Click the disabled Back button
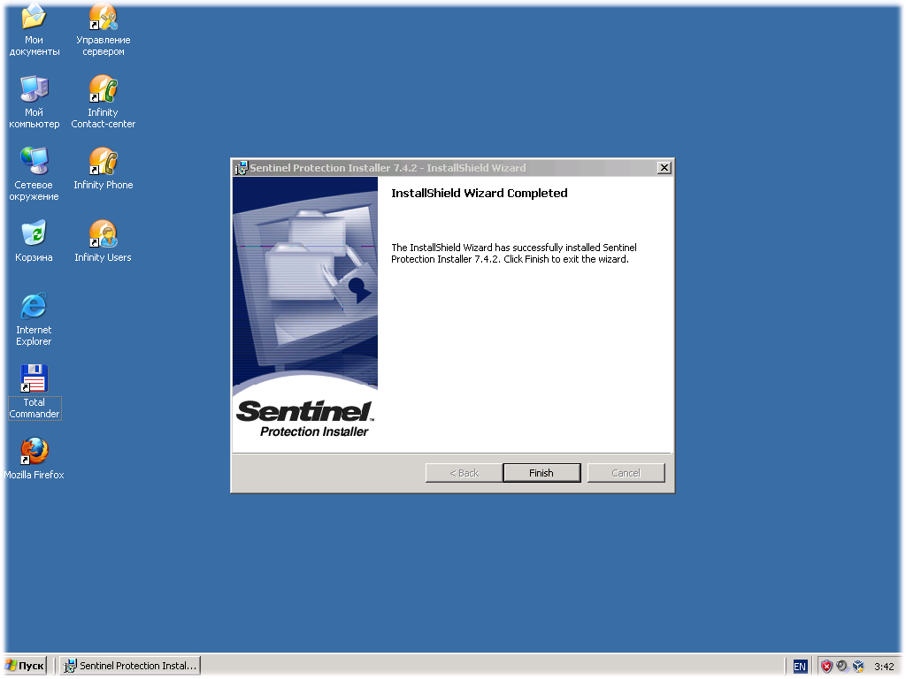906x679 pixels. click(464, 473)
